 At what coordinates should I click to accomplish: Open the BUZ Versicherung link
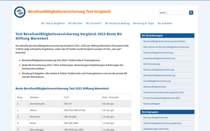click(152, 64)
